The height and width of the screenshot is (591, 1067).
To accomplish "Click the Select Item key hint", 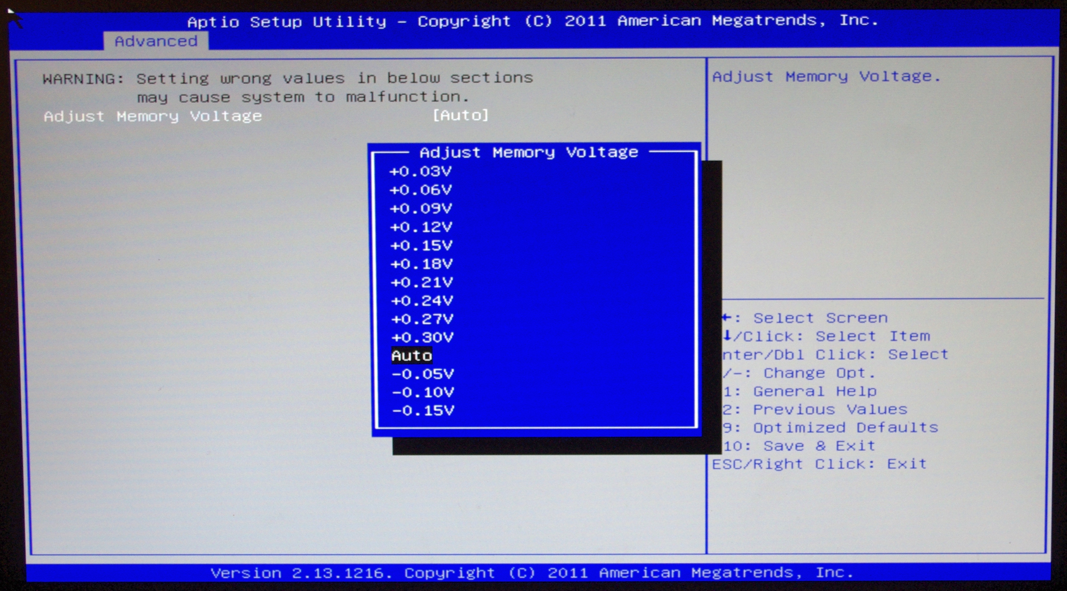I will (826, 336).
